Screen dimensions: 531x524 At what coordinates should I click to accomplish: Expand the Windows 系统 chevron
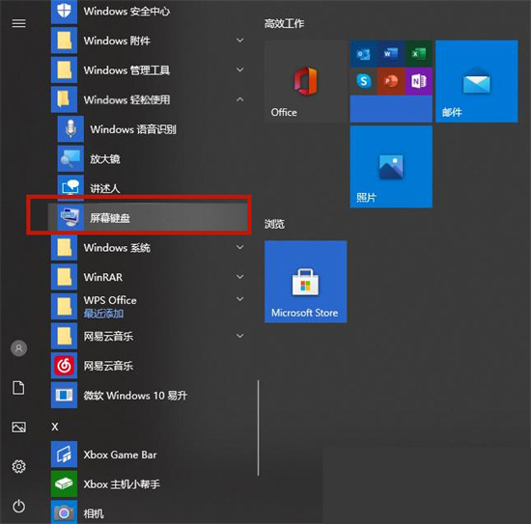click(x=240, y=247)
